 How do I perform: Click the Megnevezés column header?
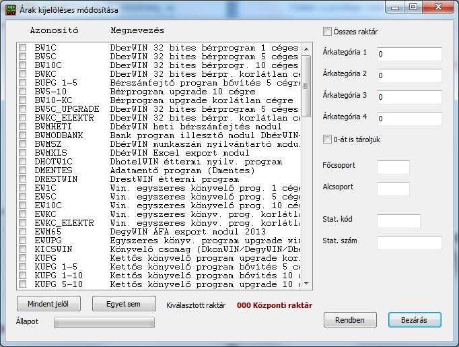[x=137, y=30]
